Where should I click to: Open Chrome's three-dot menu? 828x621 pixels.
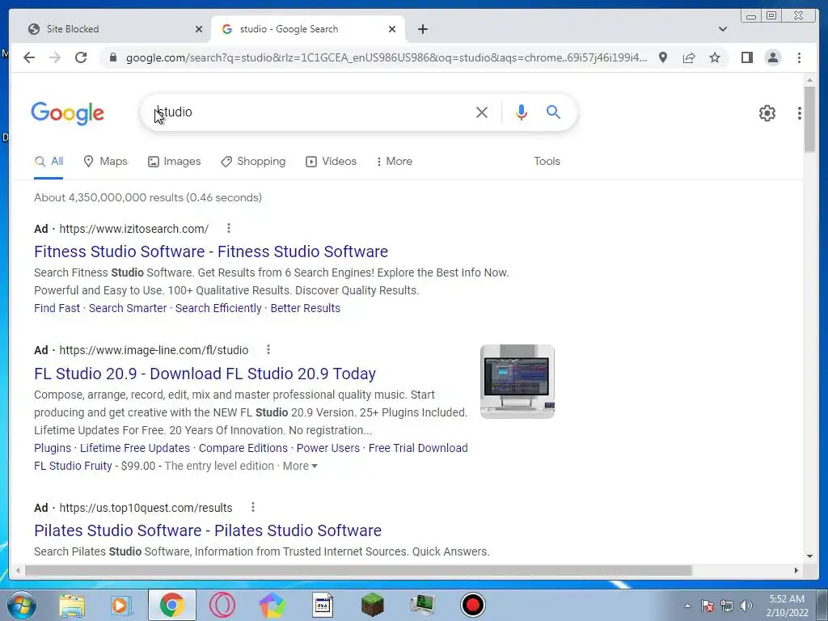[x=799, y=57]
